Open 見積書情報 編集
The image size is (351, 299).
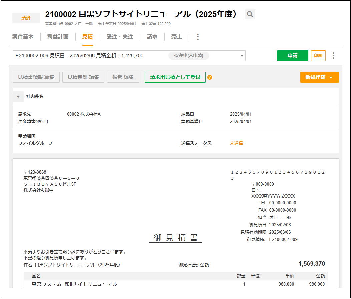pyautogui.click(x=36, y=77)
